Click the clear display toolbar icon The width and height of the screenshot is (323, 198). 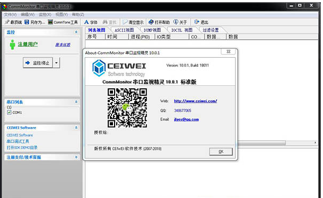click(x=125, y=22)
